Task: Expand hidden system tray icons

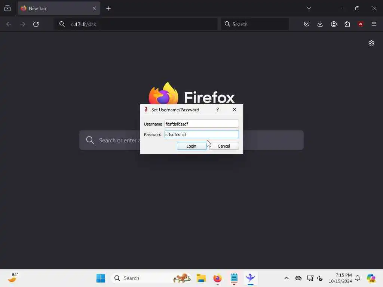Action: [x=287, y=278]
